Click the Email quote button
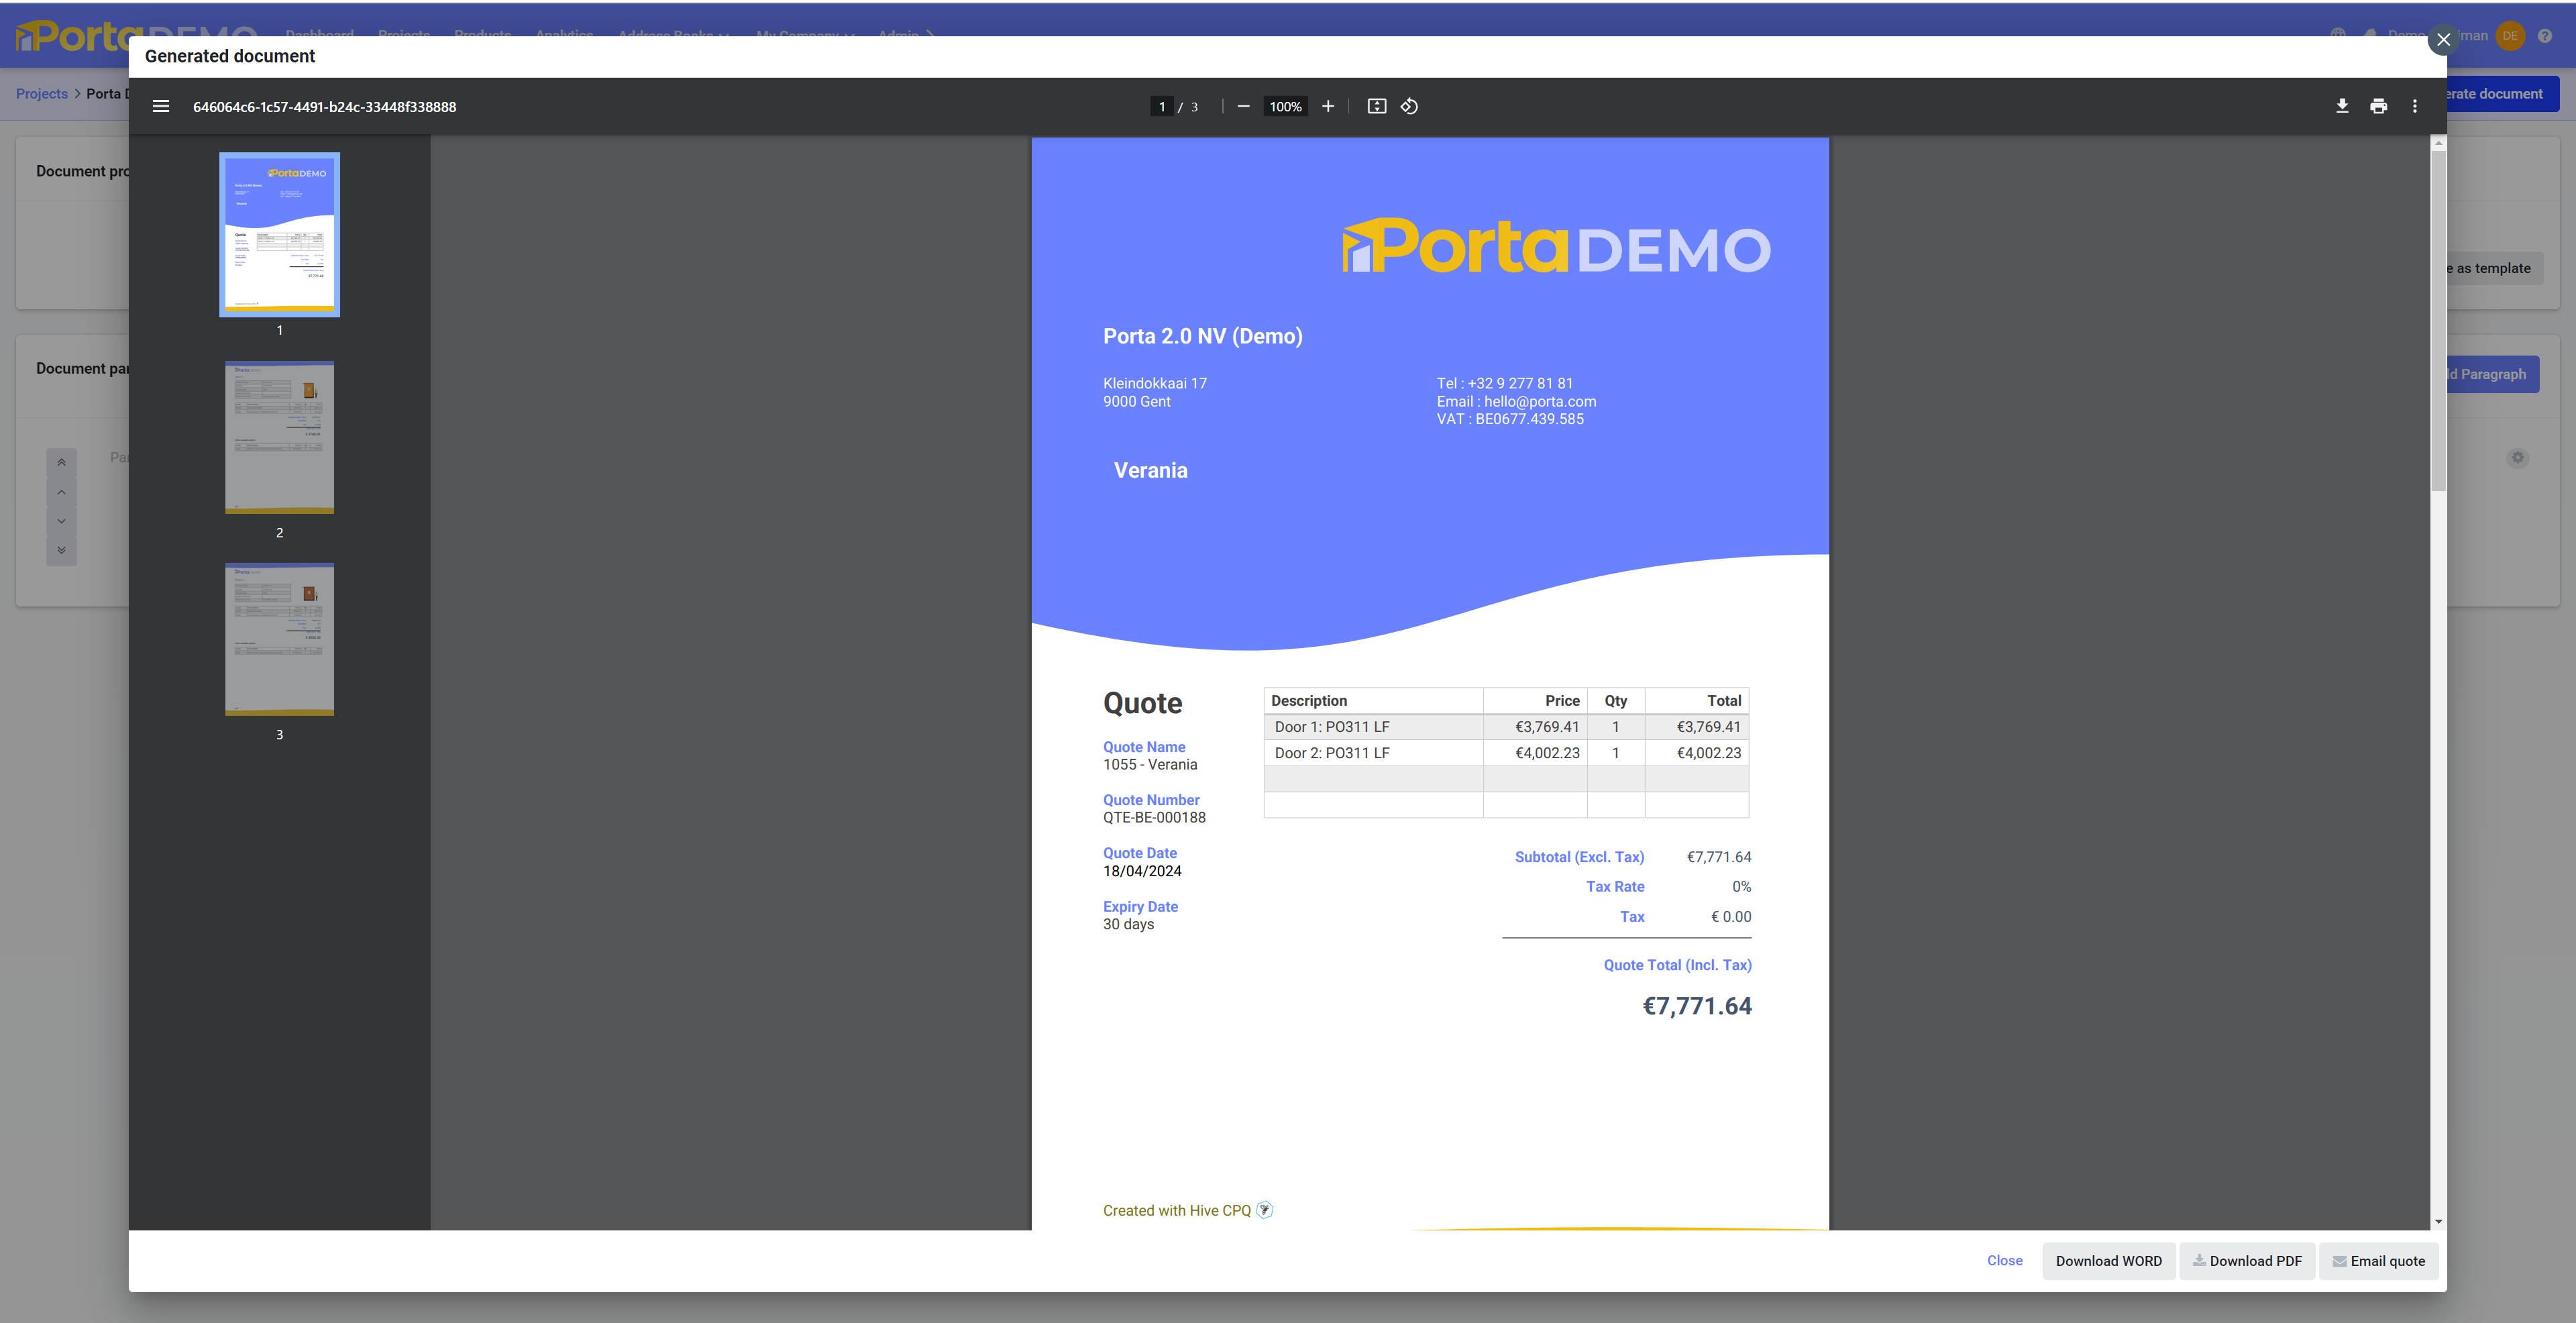This screenshot has height=1323, width=2576. (x=2378, y=1261)
